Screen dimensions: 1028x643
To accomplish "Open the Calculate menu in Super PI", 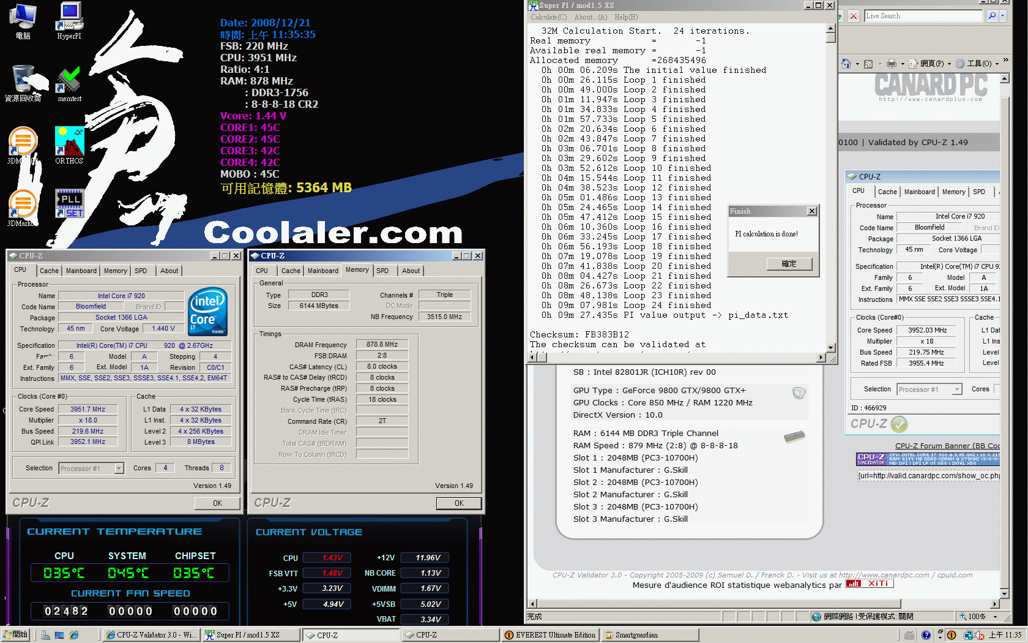I will coord(548,17).
